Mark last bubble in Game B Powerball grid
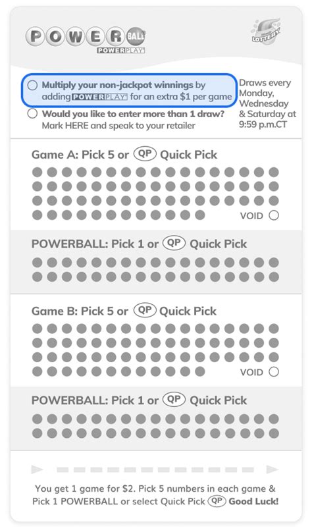312x532 pixels. pos(274,433)
